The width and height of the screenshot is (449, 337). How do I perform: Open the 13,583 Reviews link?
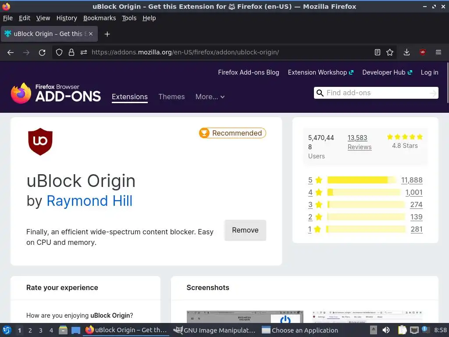coord(360,143)
